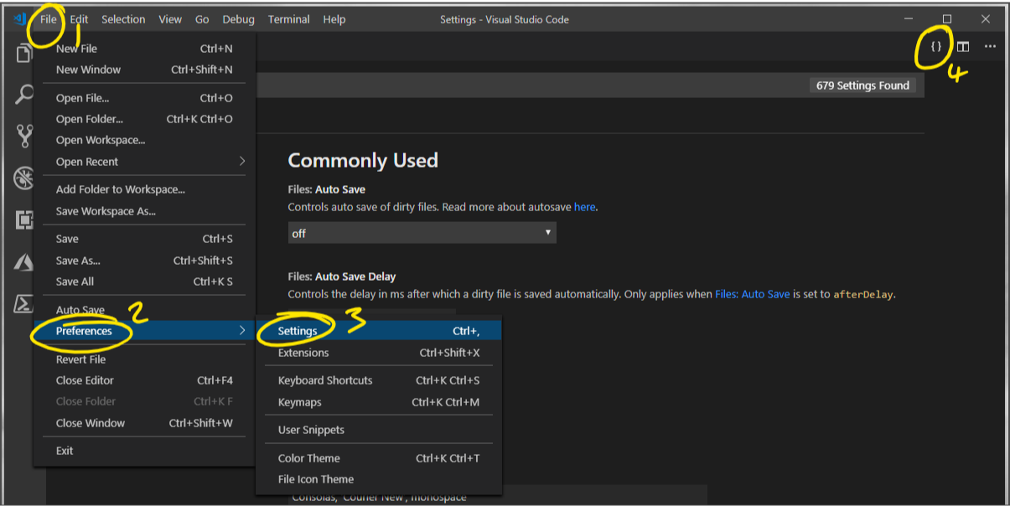Open the Azure view icon
This screenshot has height=506, width=1010.
click(23, 262)
